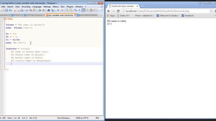The height and width of the screenshot is (121, 216).
Task: Paste using the clipboard toolbar icon
Action: (x=34, y=10)
